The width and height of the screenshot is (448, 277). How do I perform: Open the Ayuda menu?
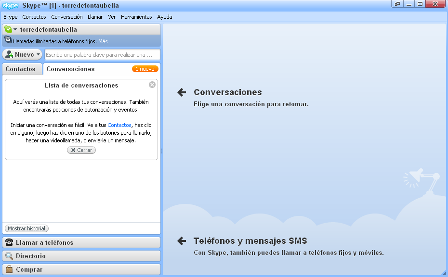(165, 17)
